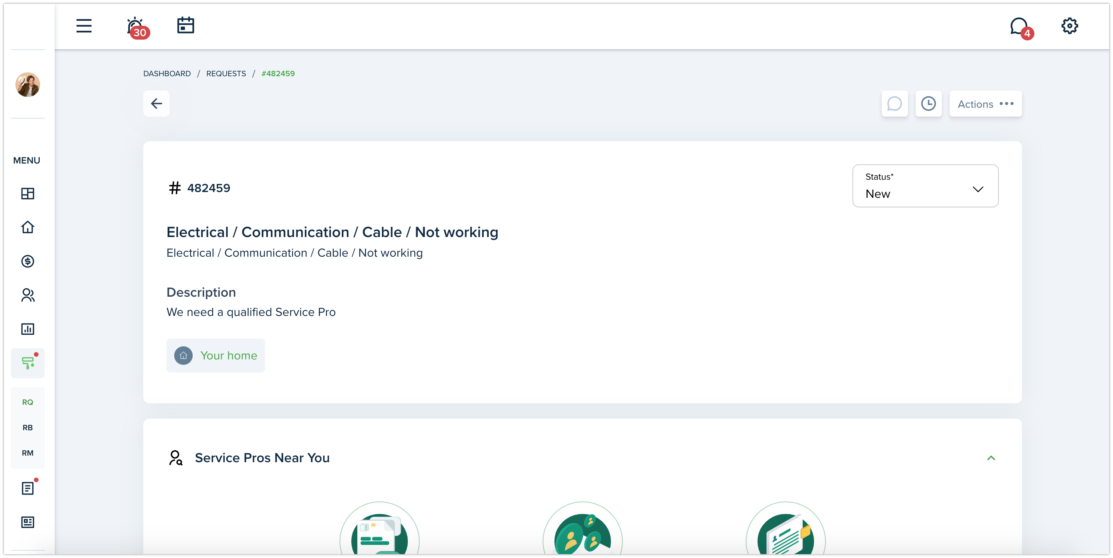
Task: Open the comments icon next to Actions
Action: [x=894, y=104]
